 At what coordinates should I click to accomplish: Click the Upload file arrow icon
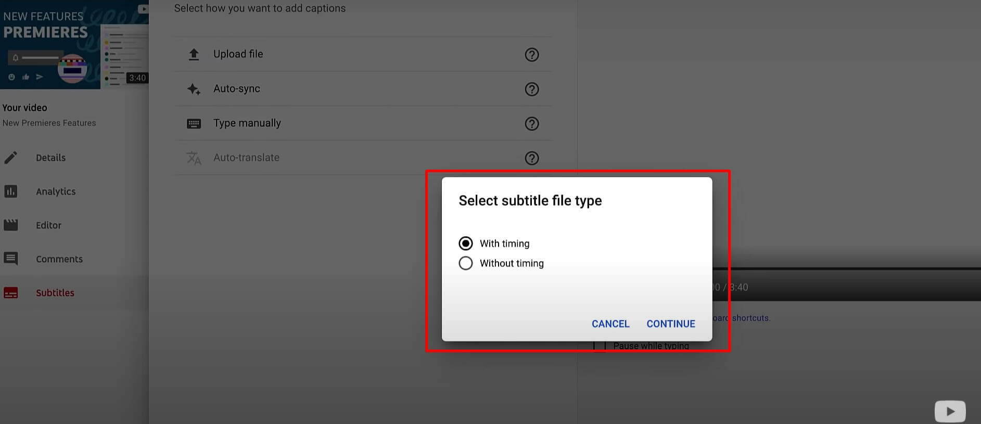[194, 54]
